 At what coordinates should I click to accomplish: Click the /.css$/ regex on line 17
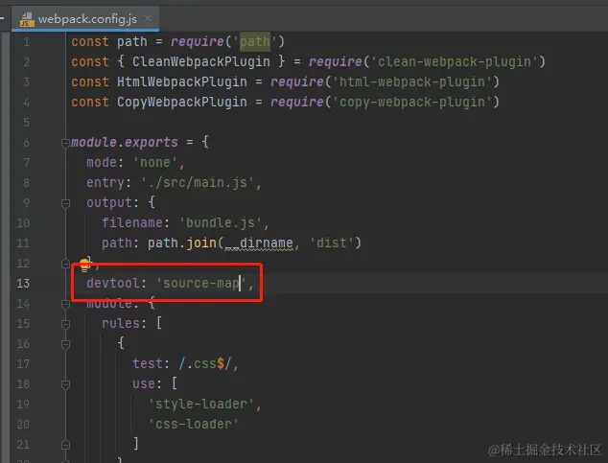coord(205,364)
